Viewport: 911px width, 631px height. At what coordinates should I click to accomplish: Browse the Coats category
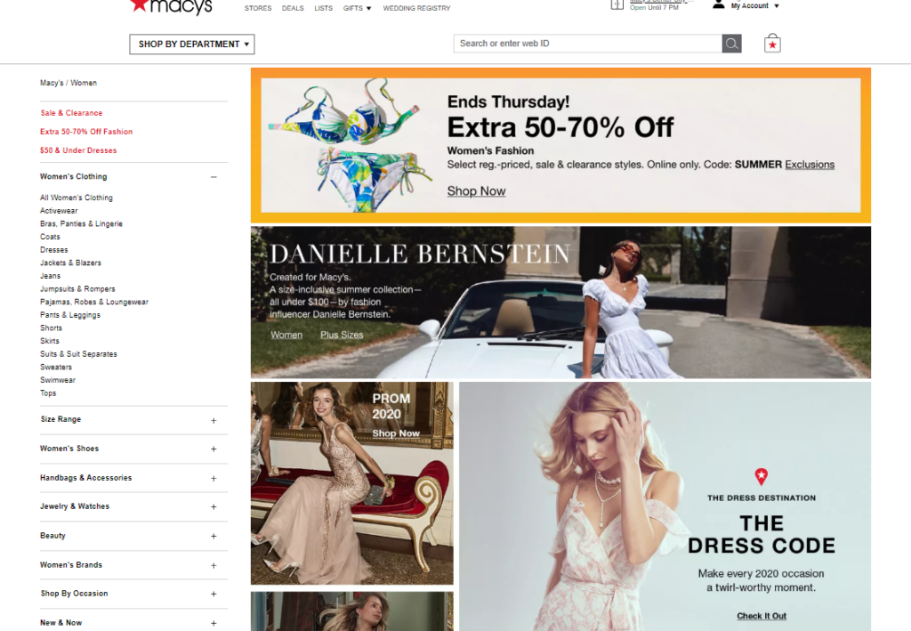pyautogui.click(x=50, y=237)
